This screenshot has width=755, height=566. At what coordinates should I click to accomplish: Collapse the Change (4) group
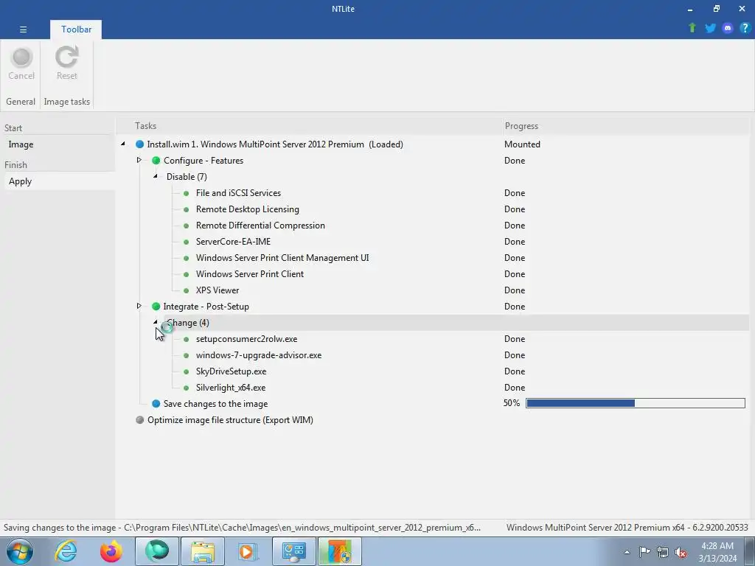point(156,322)
